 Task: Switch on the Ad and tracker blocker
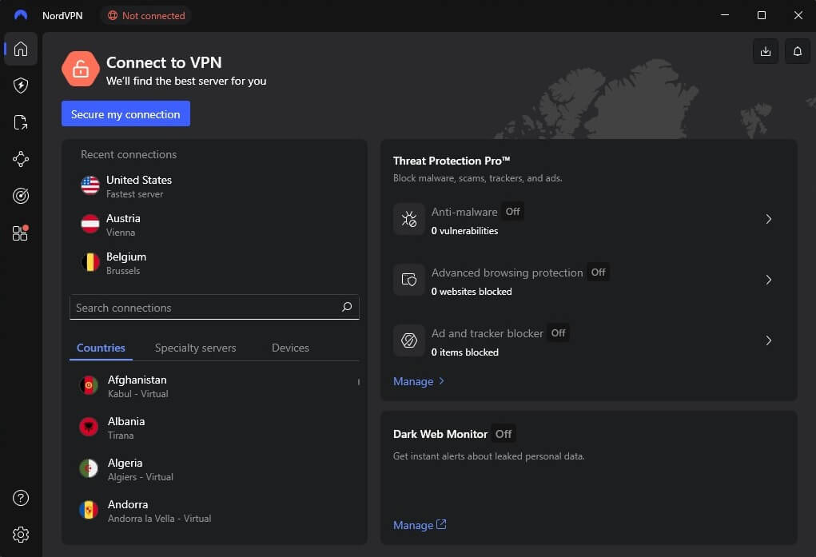click(x=558, y=333)
